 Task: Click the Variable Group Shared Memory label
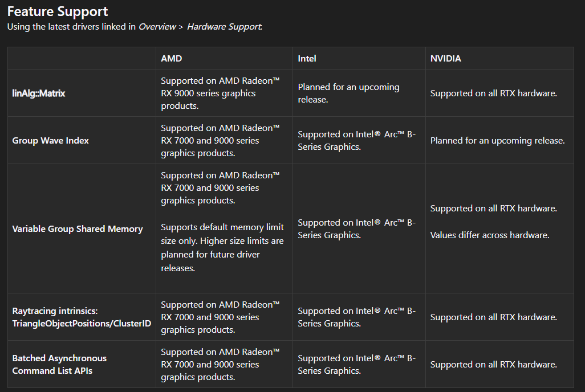77,228
